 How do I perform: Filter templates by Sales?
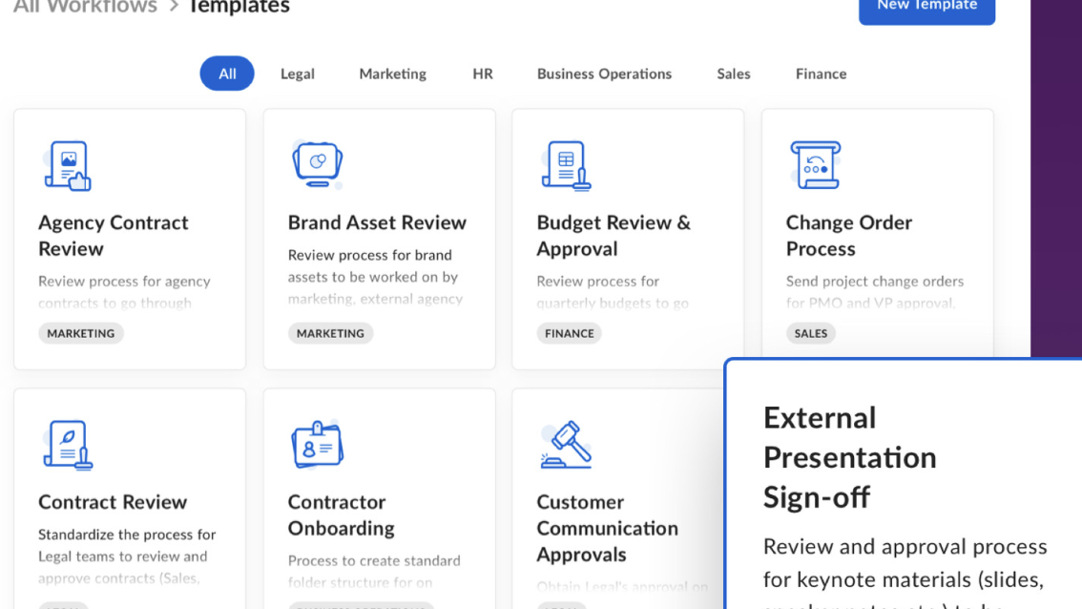pyautogui.click(x=734, y=73)
